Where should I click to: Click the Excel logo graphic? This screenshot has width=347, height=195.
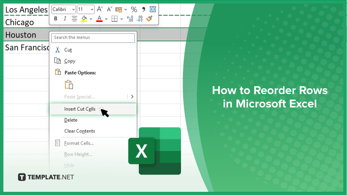click(x=155, y=151)
